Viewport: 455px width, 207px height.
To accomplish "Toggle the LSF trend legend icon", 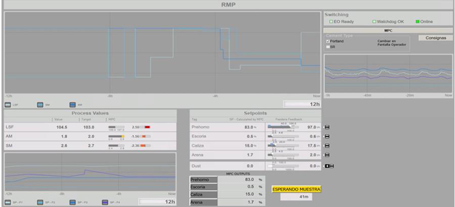I will 8,105.
